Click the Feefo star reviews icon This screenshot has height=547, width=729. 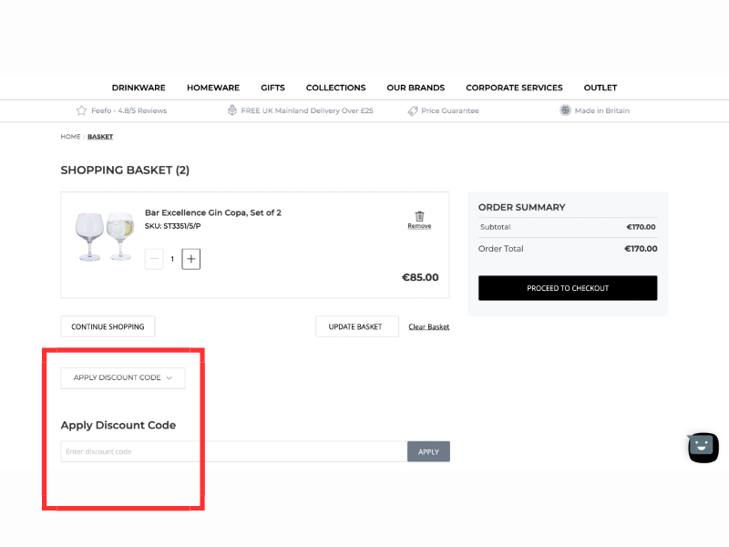(x=81, y=110)
